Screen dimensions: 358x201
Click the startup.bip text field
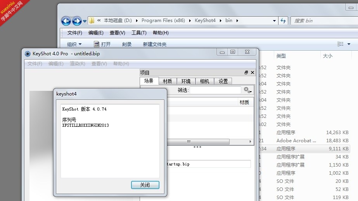click(x=209, y=164)
